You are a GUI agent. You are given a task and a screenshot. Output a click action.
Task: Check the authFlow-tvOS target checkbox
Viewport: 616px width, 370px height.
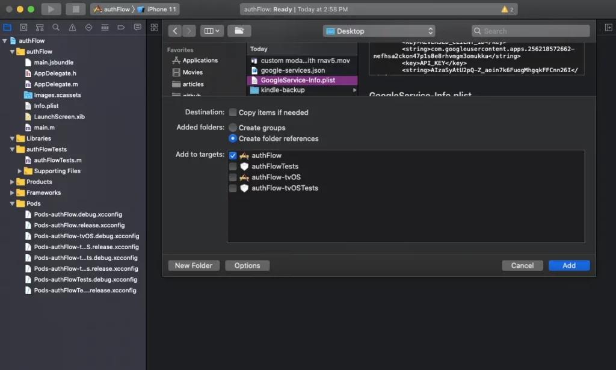tap(233, 177)
